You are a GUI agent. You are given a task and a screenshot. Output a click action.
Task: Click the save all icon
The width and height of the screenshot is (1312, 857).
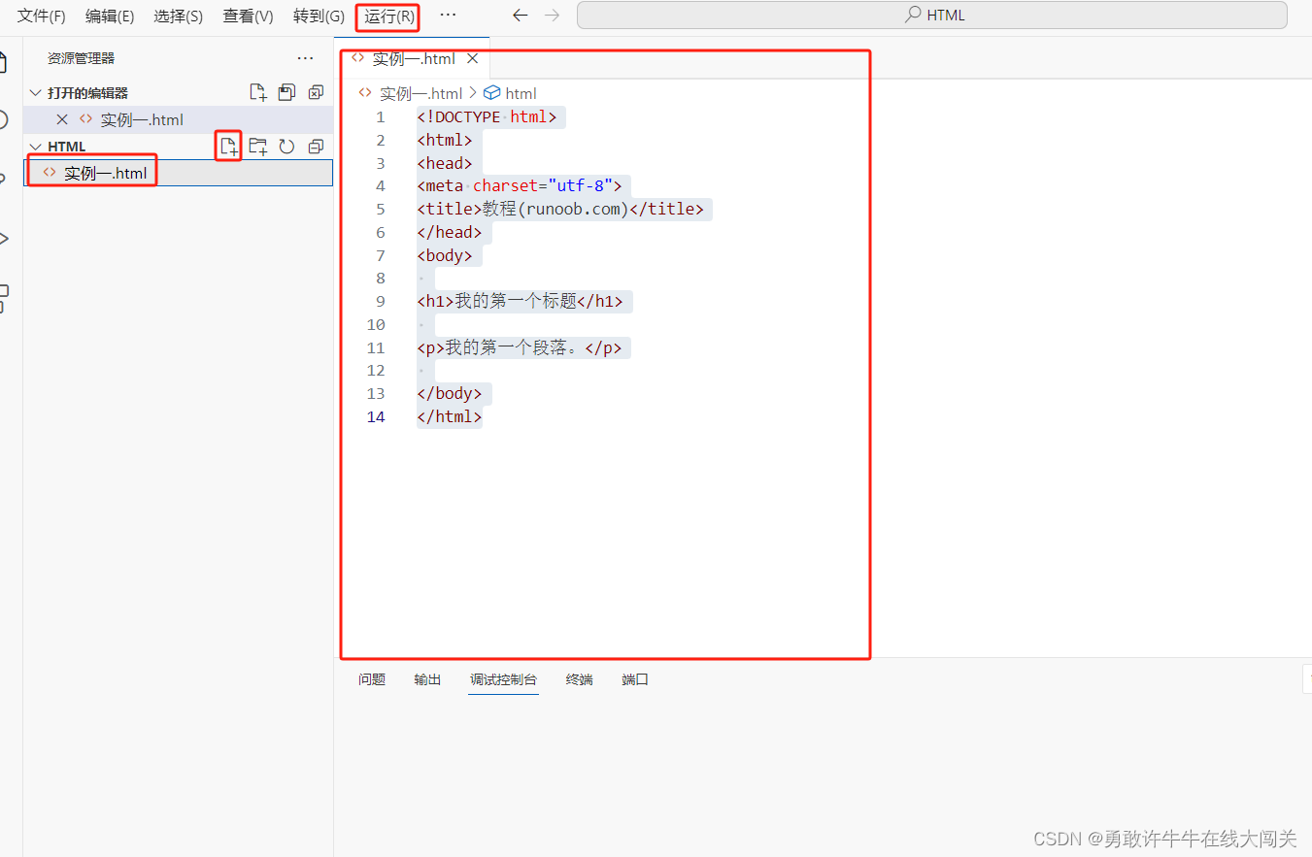[286, 93]
